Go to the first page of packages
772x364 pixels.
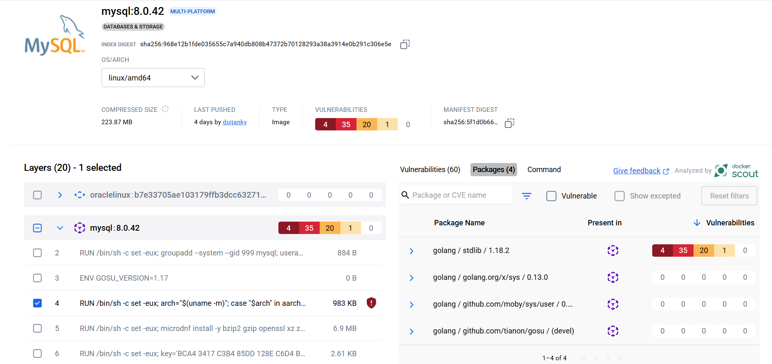pos(583,358)
